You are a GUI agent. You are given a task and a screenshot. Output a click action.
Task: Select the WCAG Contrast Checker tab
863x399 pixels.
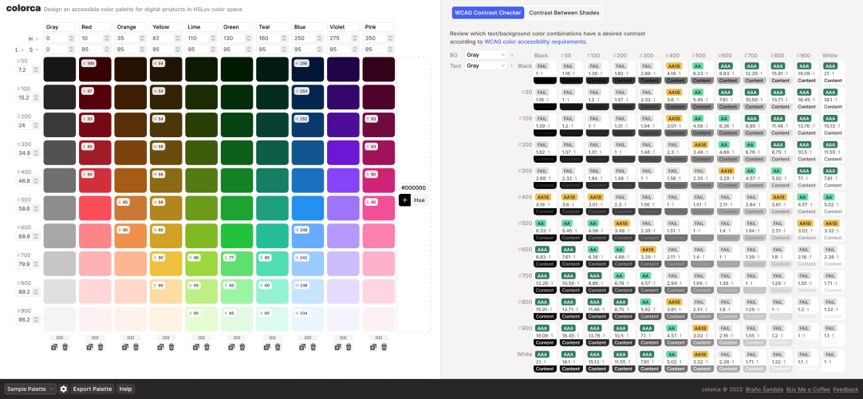(x=487, y=13)
